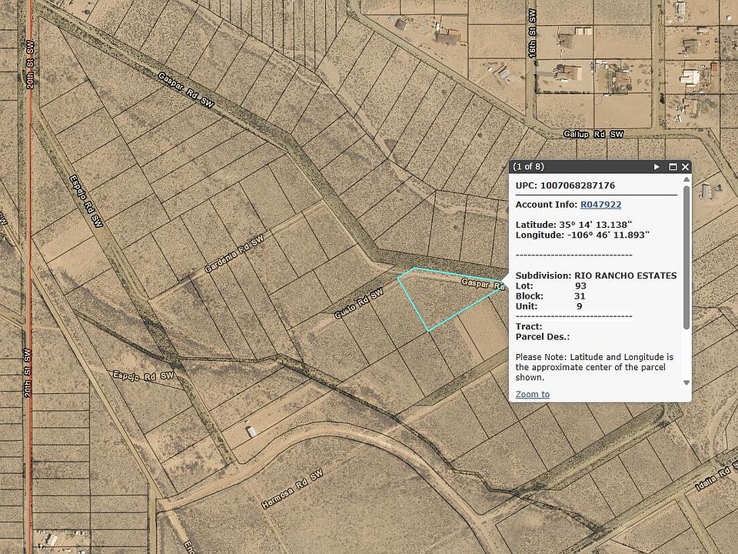Show the next feature in the popup

(x=657, y=167)
